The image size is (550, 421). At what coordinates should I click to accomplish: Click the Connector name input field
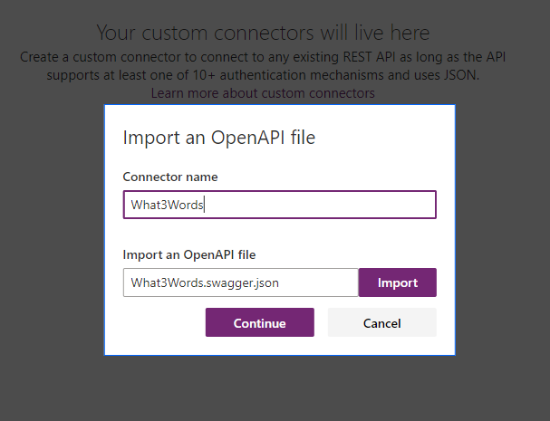coord(279,205)
